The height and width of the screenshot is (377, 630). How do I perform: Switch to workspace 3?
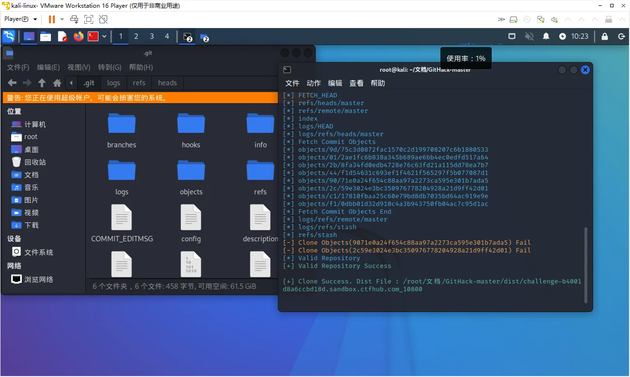click(x=152, y=36)
